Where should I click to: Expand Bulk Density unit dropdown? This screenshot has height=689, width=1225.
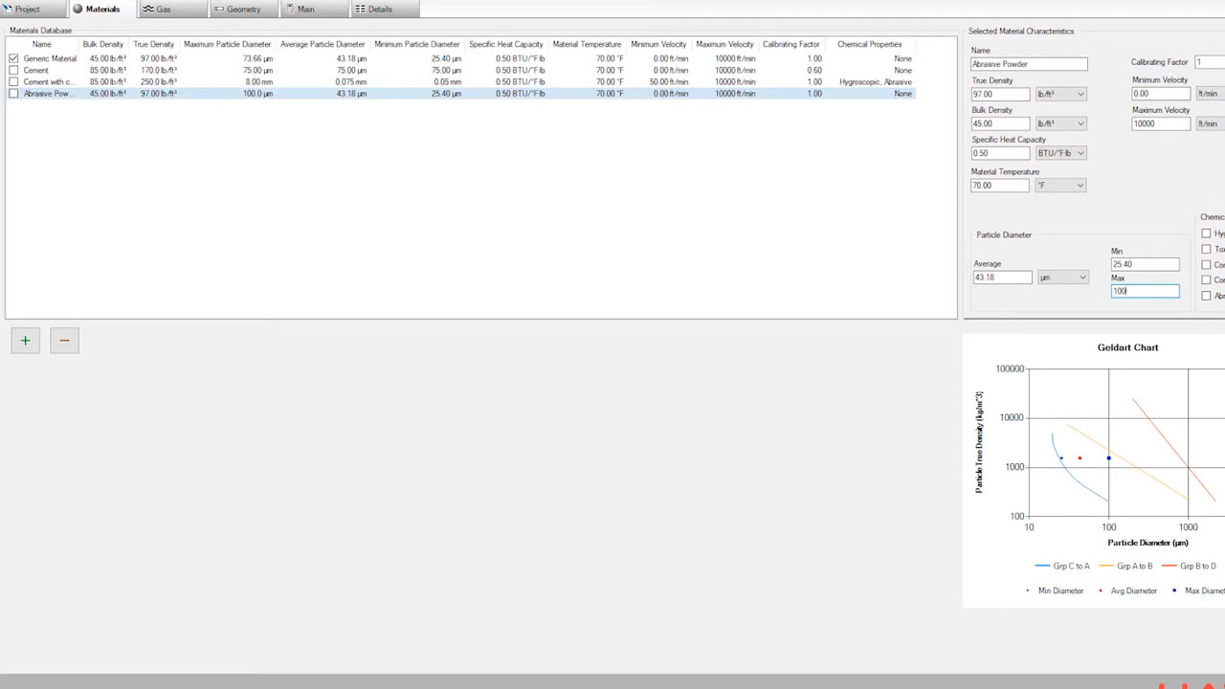[x=1060, y=123]
